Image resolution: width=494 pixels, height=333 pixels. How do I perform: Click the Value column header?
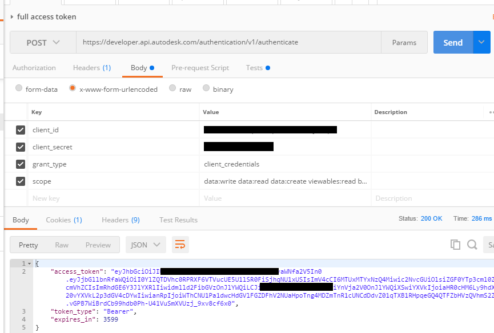(211, 112)
